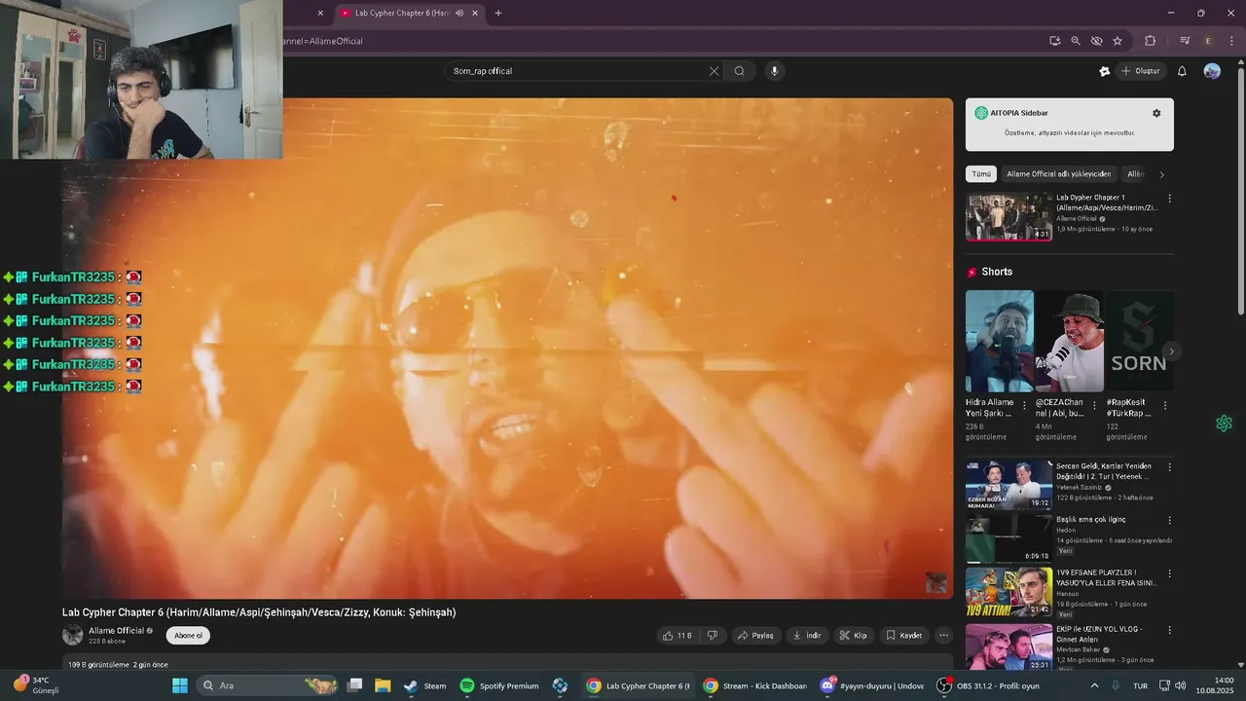Open the Windows Start menu
Viewport: 1246px width, 701px height.
[x=180, y=685]
